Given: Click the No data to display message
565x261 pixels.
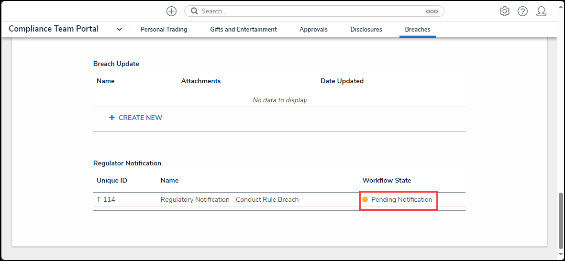Looking at the screenshot, I should pyautogui.click(x=279, y=100).
